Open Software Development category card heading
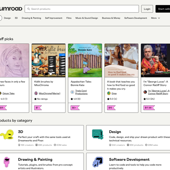Screen dimensions: 170x170 tap(129, 159)
